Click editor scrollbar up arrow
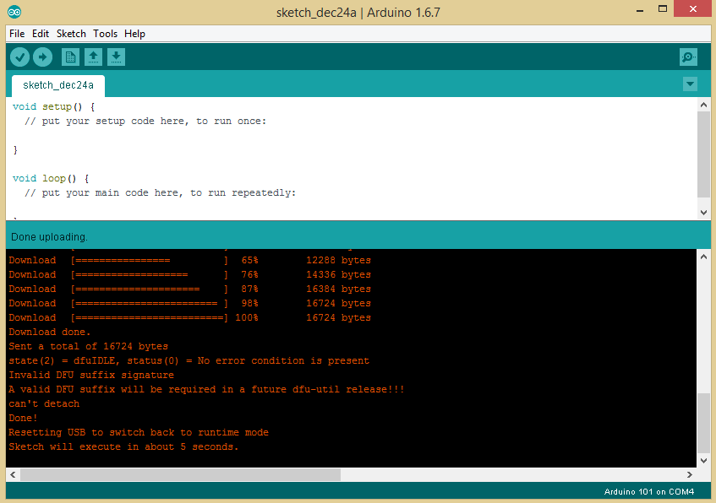Screen dimensions: 716x503 point(703,105)
